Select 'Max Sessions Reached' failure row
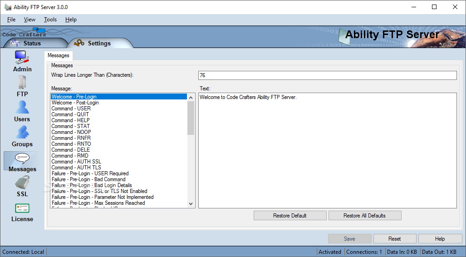 119,203
